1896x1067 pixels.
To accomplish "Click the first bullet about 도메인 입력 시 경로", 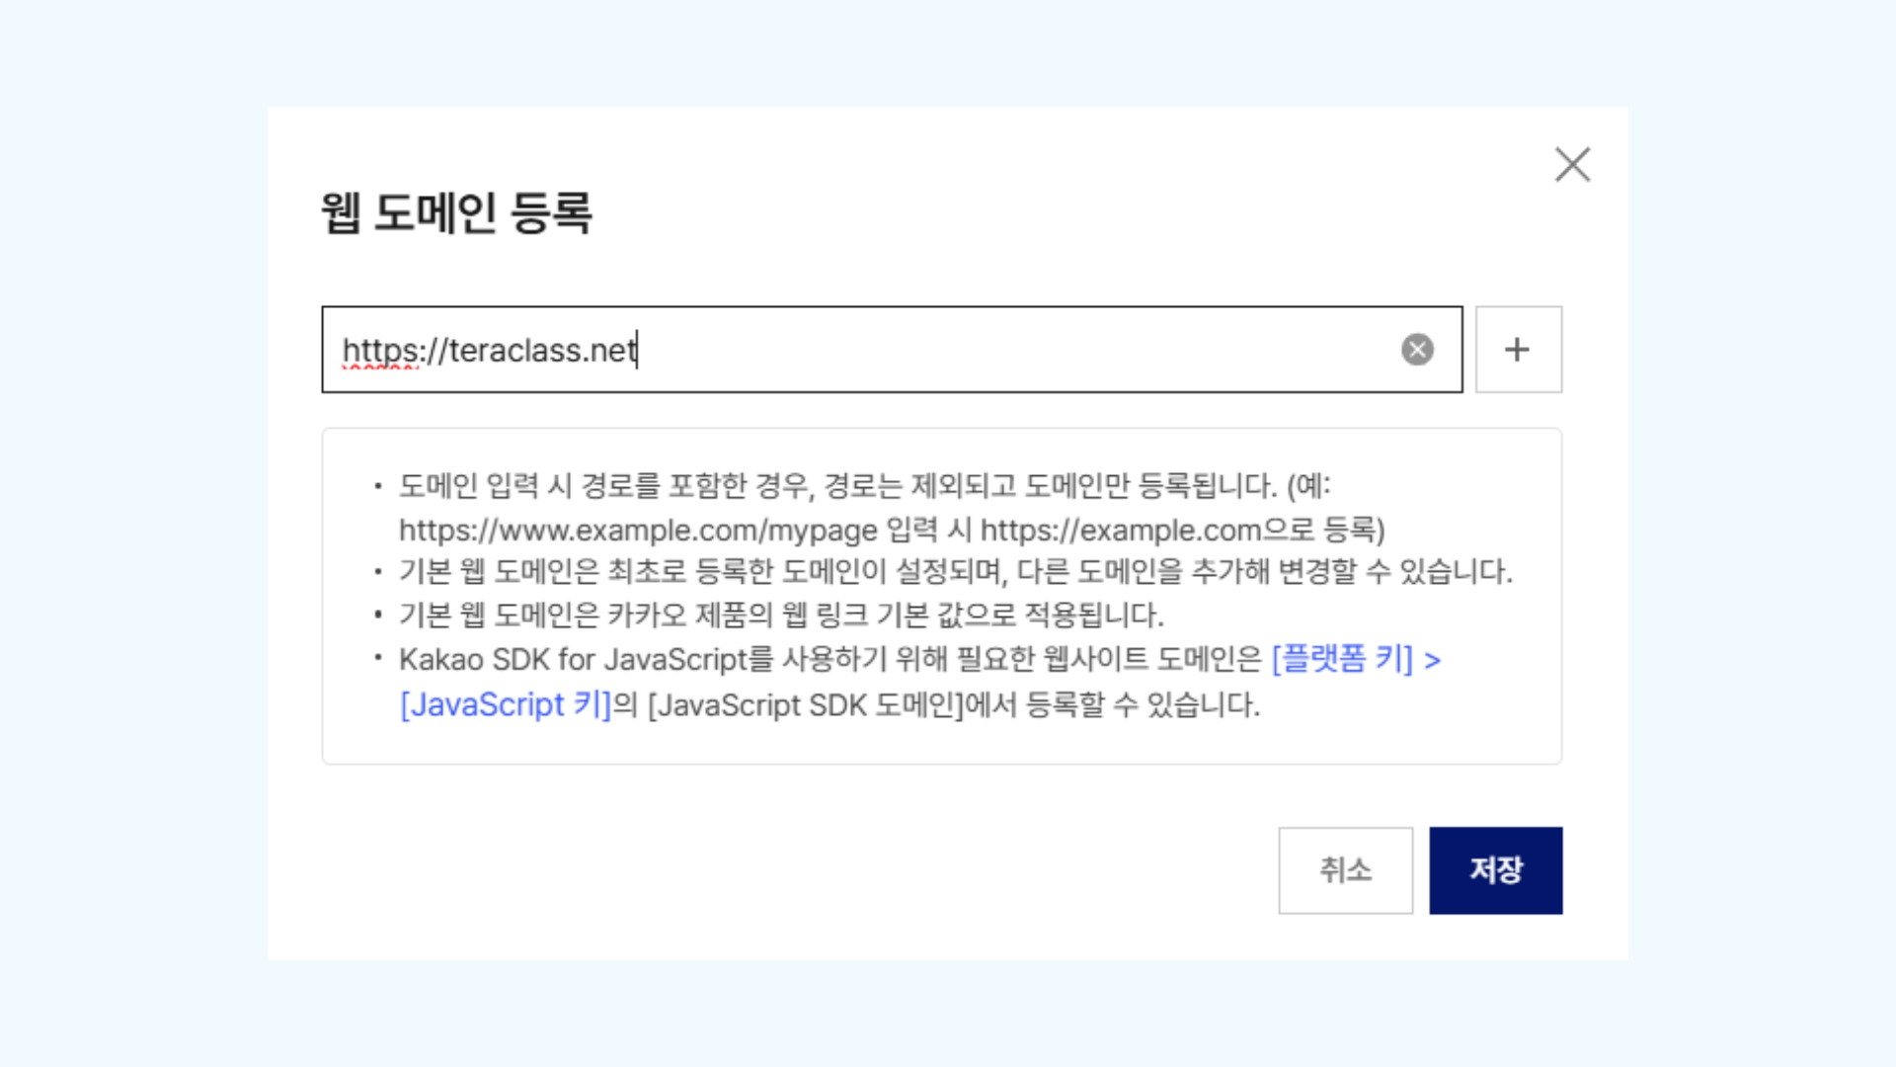I will [837, 486].
